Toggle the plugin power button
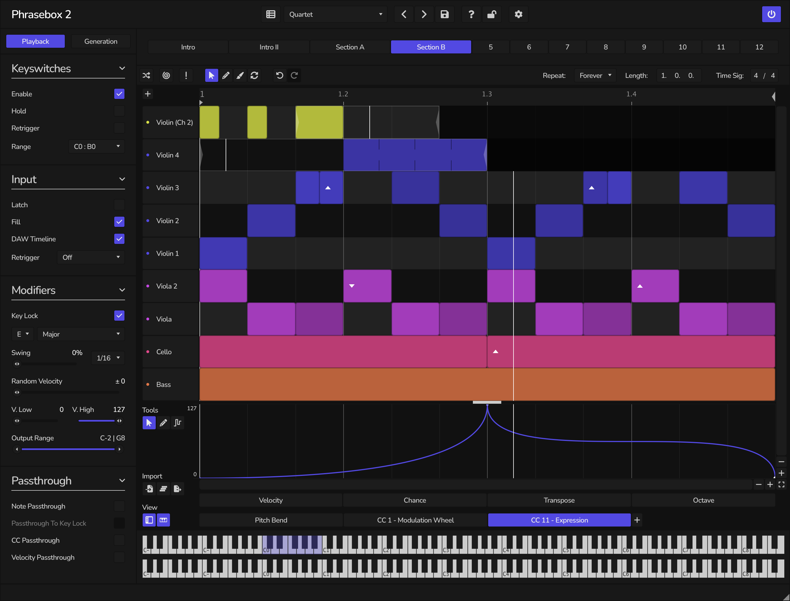 (772, 14)
